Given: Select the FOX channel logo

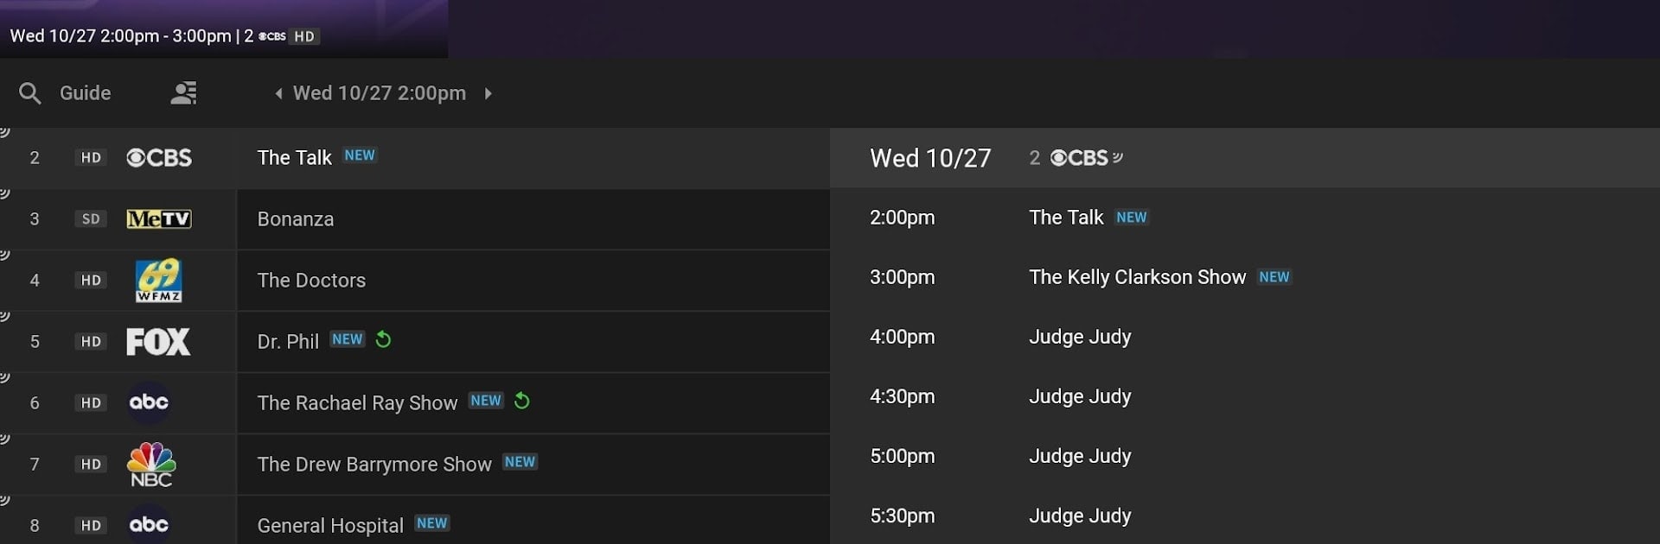Looking at the screenshot, I should (158, 342).
